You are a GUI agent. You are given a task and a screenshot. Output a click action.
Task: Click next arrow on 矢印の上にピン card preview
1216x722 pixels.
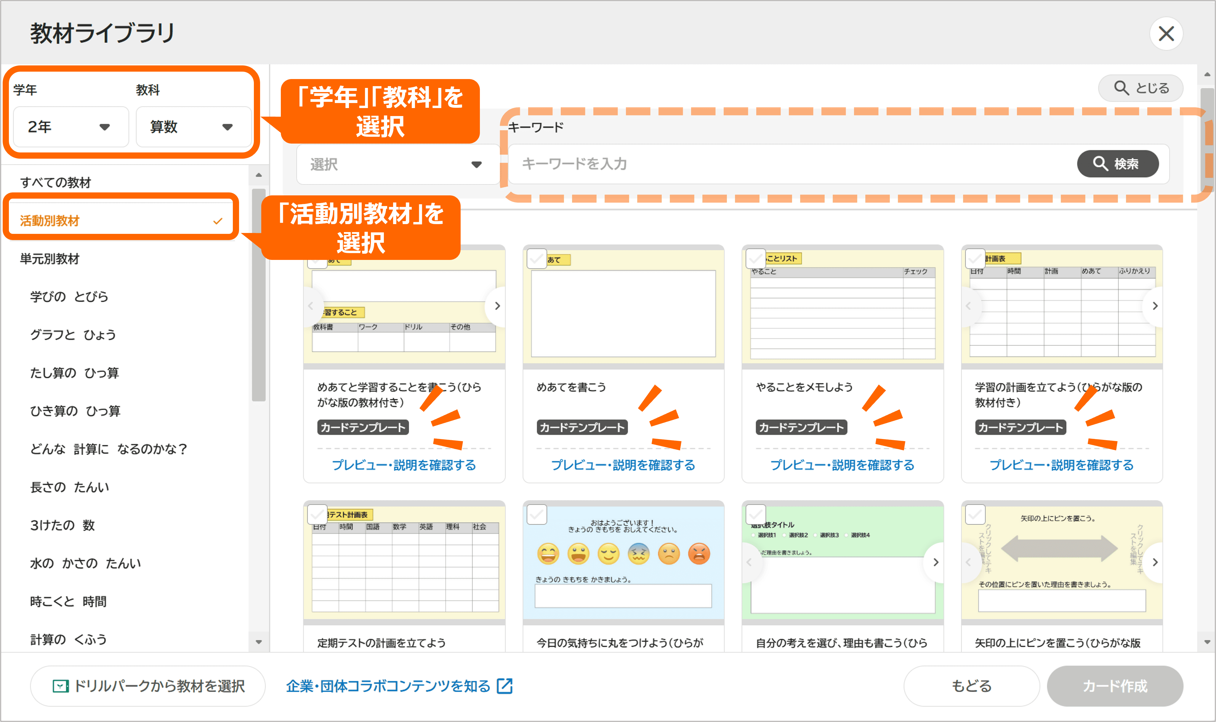[x=1155, y=562]
